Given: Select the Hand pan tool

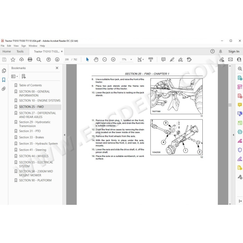Looking at the screenshot, I should [x=96, y=59].
